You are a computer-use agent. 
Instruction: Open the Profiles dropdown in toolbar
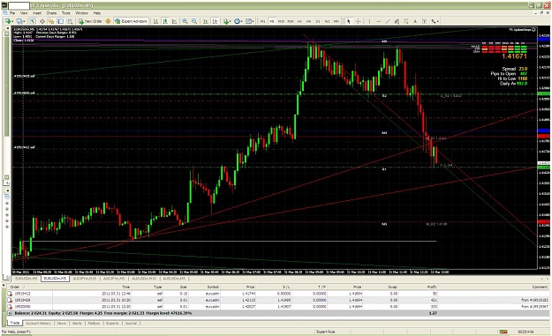click(21, 21)
